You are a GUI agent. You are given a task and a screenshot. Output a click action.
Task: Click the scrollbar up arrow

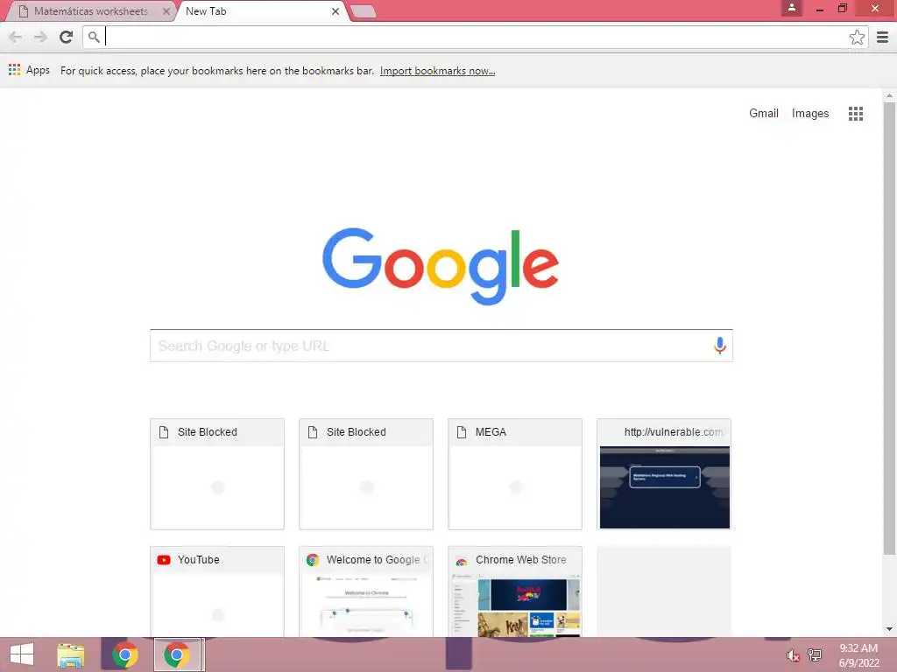click(889, 95)
